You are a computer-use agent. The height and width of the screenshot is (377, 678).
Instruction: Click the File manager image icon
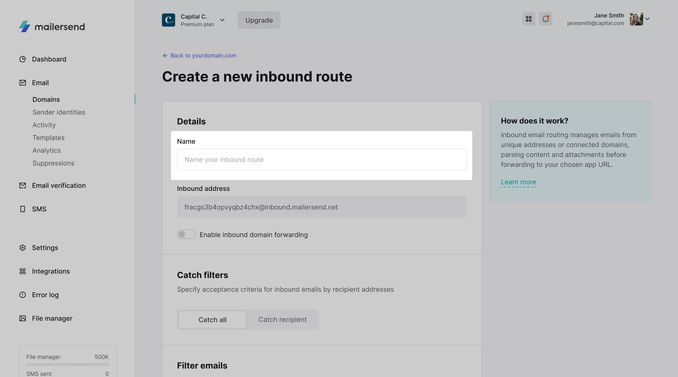(23, 318)
